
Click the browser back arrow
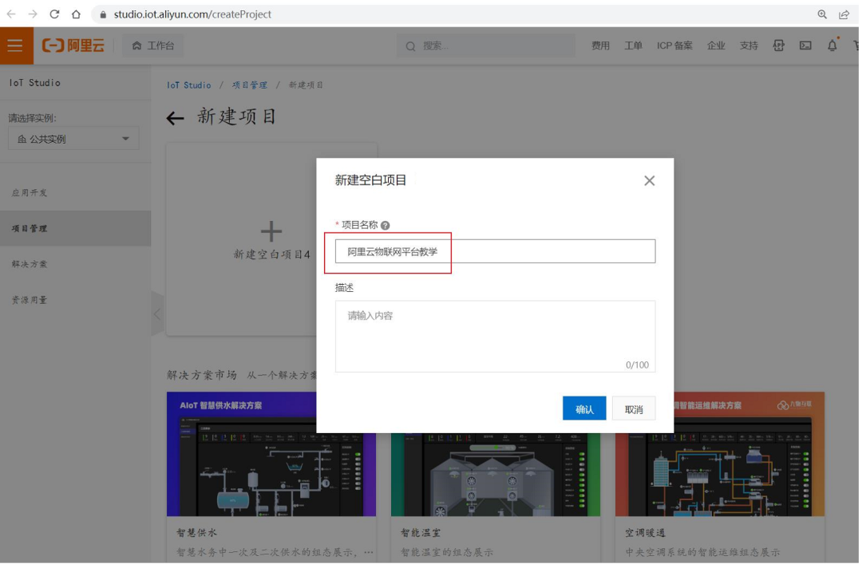11,14
